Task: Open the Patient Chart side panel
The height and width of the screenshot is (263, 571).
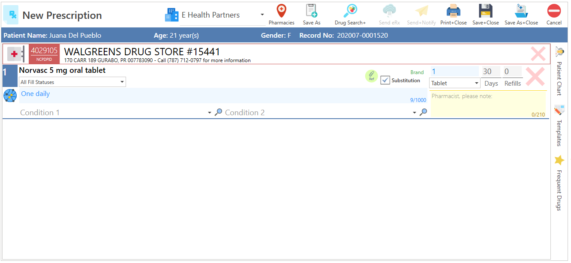Action: tap(559, 71)
